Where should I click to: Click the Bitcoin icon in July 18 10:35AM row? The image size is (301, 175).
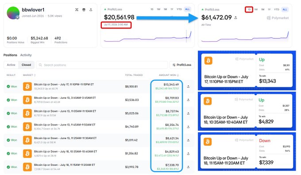[27, 153]
